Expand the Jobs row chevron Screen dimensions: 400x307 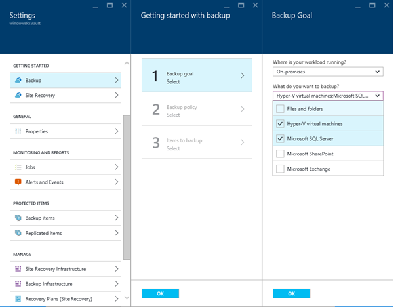click(x=116, y=167)
